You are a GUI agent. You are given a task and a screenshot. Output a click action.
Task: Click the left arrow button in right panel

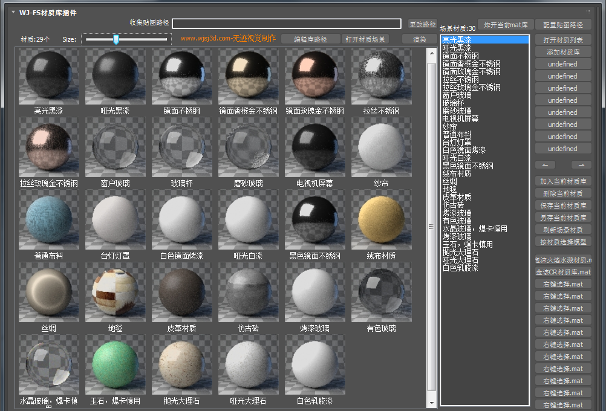point(545,165)
